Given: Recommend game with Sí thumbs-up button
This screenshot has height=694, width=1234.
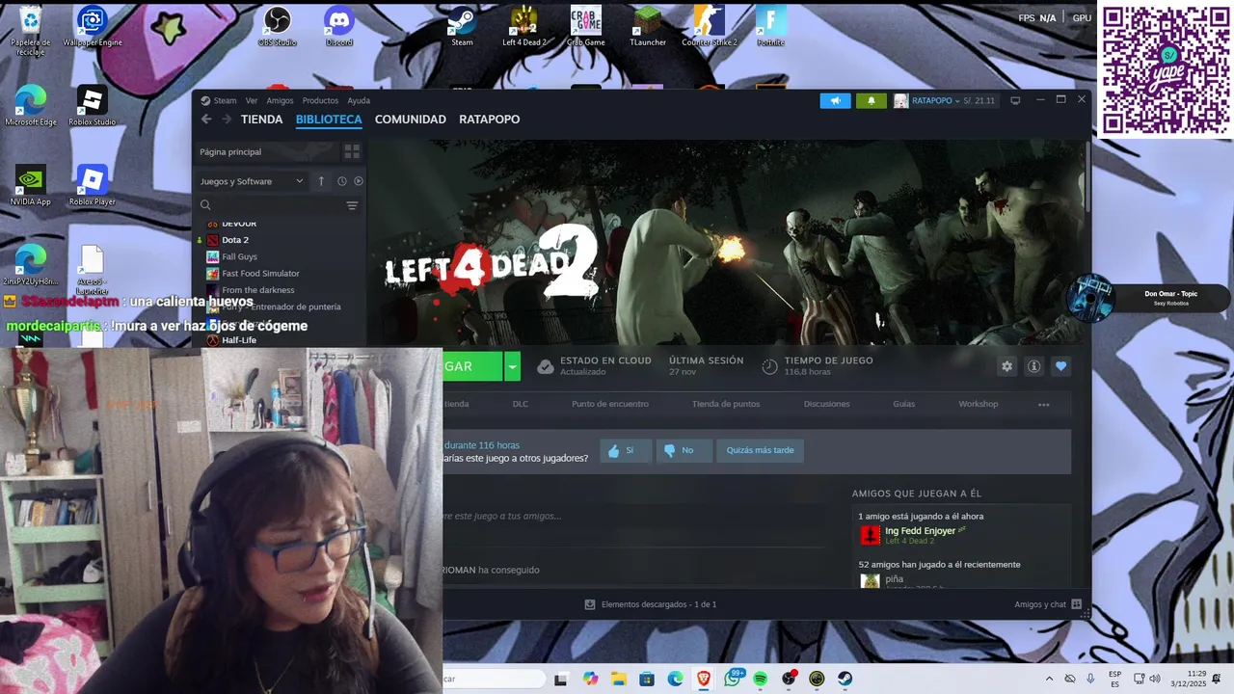Looking at the screenshot, I should (626, 450).
